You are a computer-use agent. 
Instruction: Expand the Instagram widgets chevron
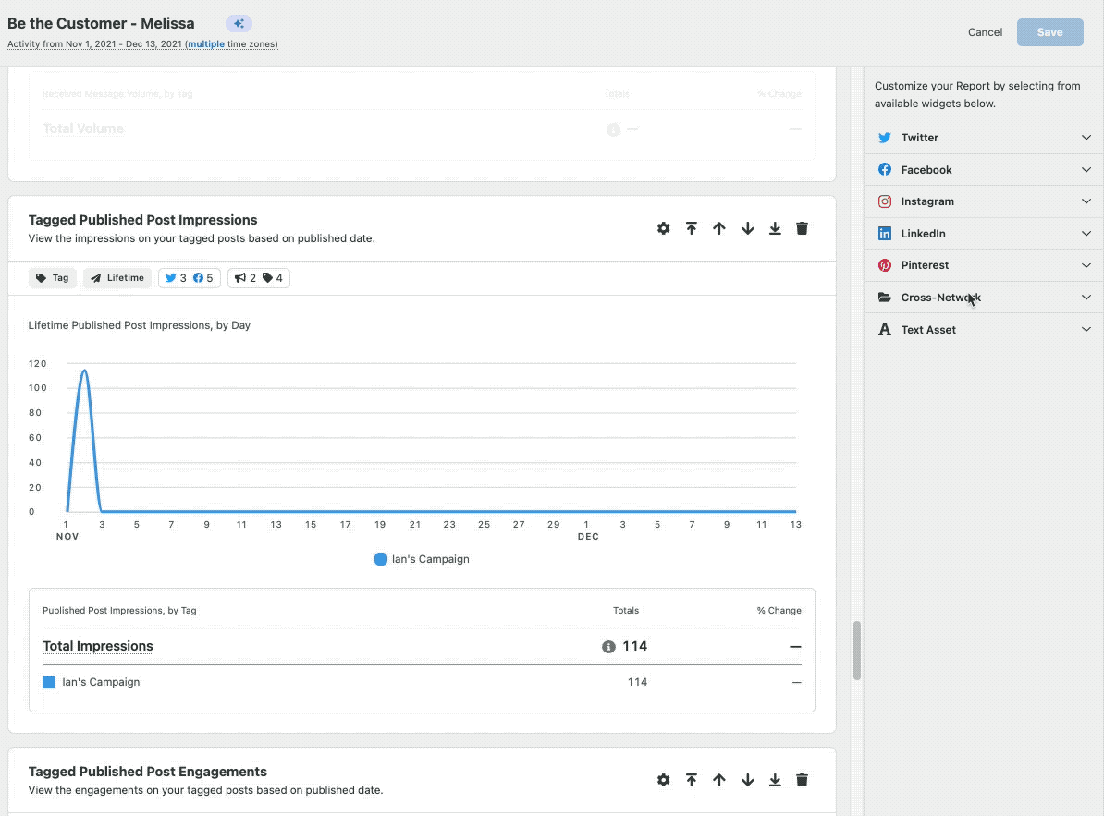click(1086, 201)
